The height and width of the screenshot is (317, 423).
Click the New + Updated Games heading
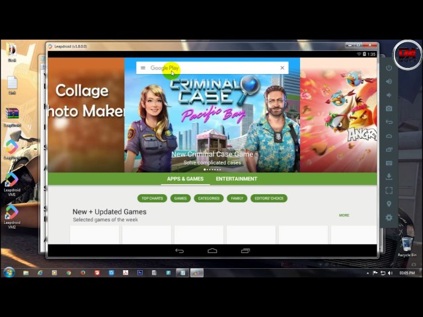(110, 212)
